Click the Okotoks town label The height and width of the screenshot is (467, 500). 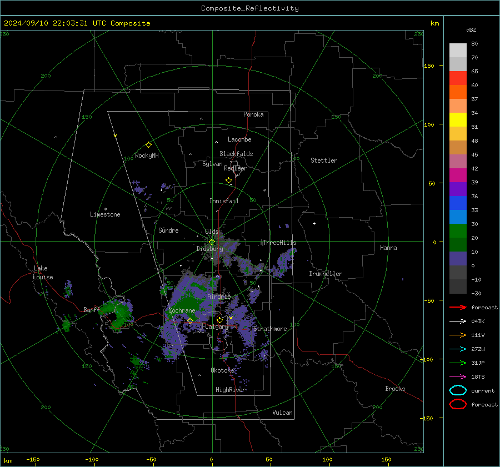point(222,370)
